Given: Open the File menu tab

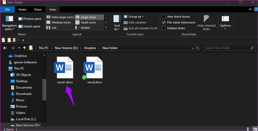Looking at the screenshot, I should point(7,9).
